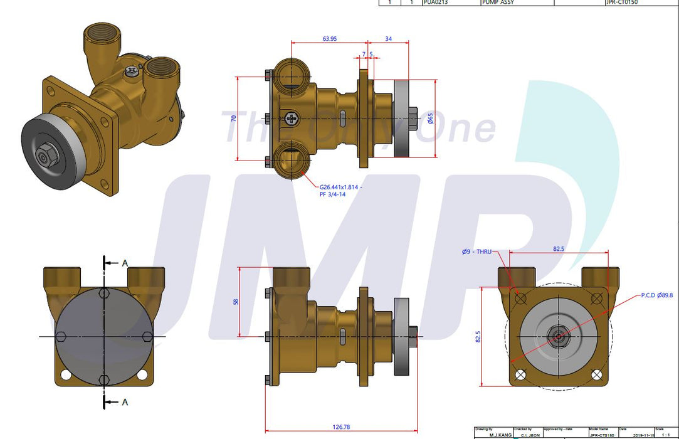Click the vertical 82.5 dimension label
Viewport: 679px width, 439px height.
[x=478, y=337]
